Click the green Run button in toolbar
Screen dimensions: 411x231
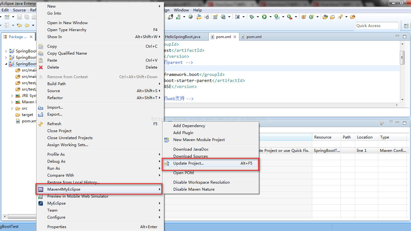click(264, 17)
